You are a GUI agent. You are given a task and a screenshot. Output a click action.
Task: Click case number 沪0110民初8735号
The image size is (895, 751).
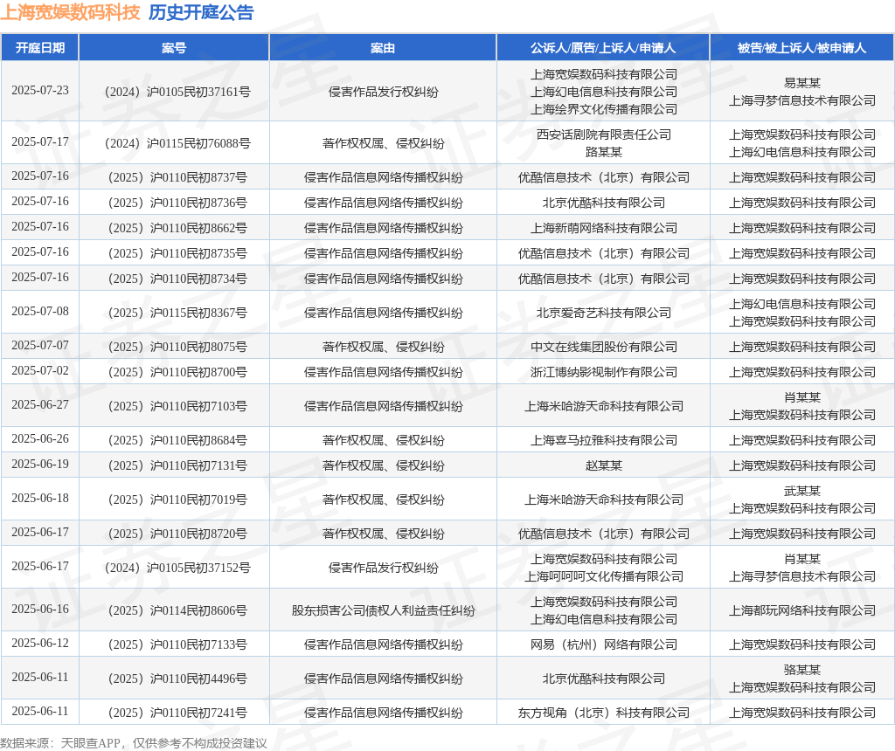point(198,253)
